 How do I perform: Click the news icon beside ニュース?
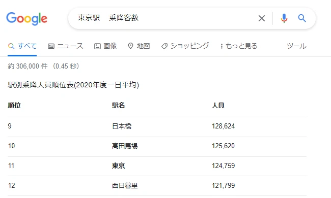(x=51, y=46)
